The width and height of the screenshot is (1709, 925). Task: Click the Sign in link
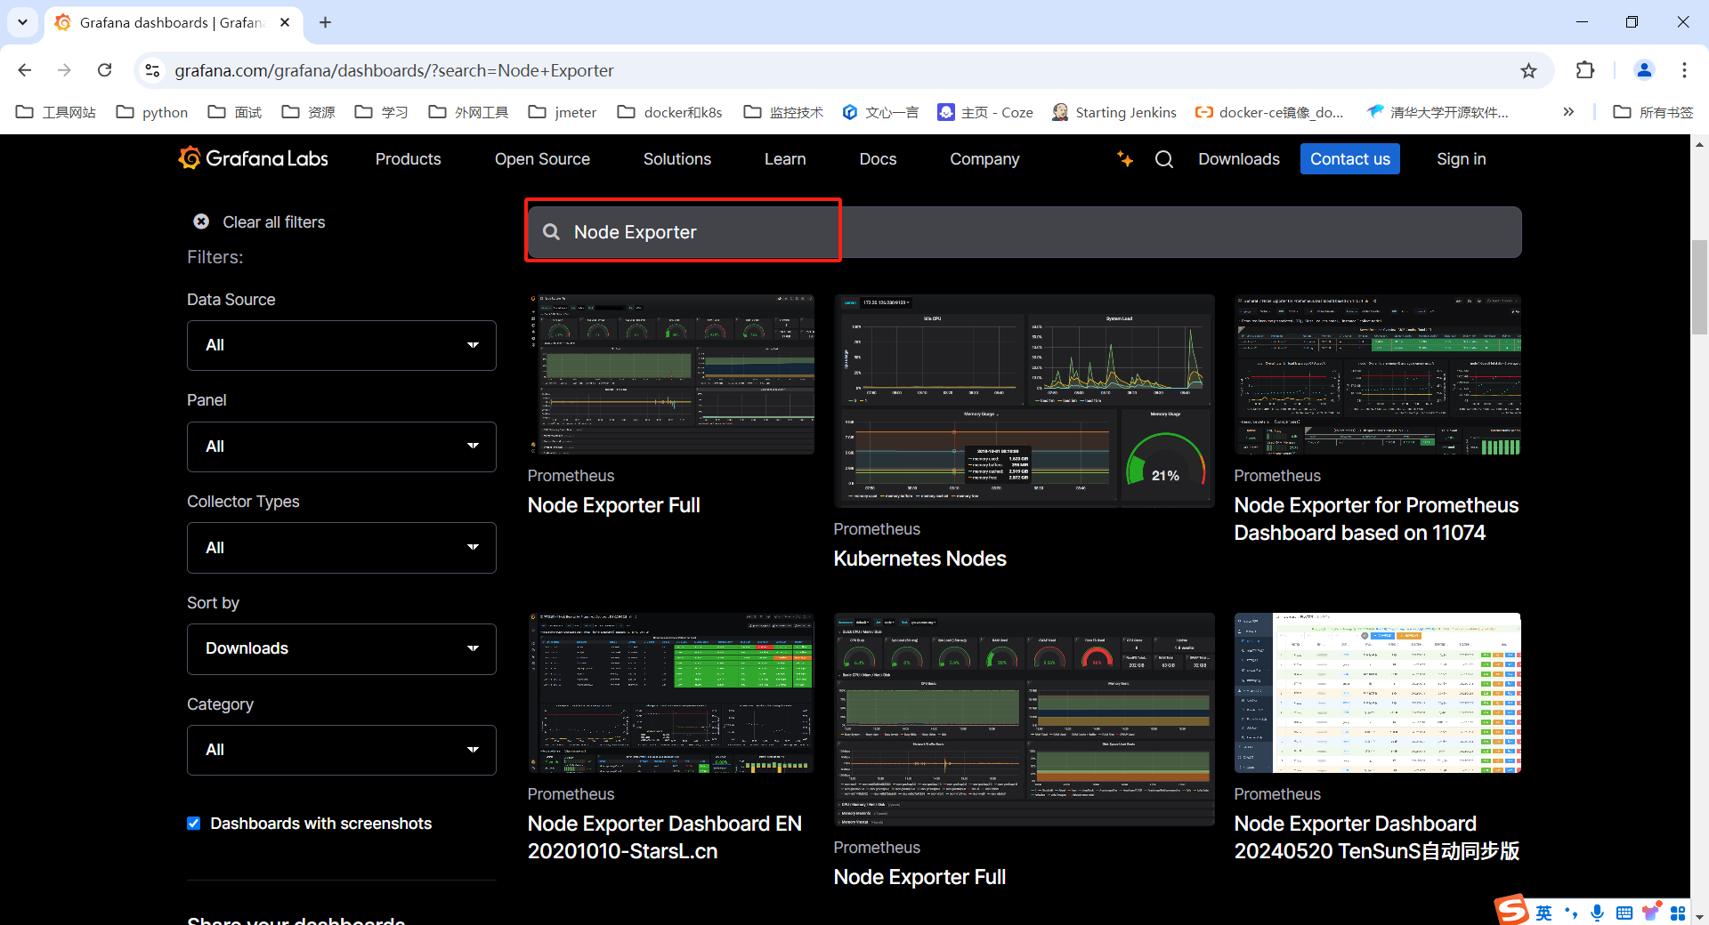point(1462,159)
